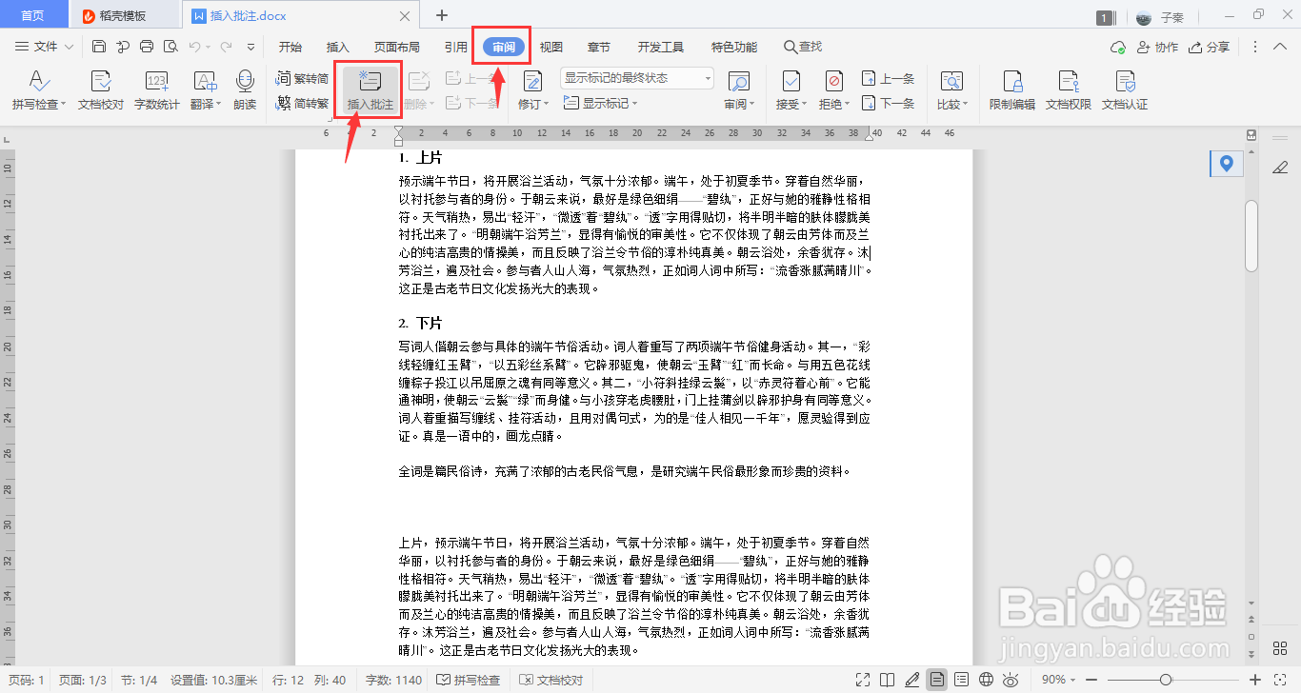This screenshot has width=1301, height=693.
Task: Switch to the 引用 tab
Action: tap(455, 47)
